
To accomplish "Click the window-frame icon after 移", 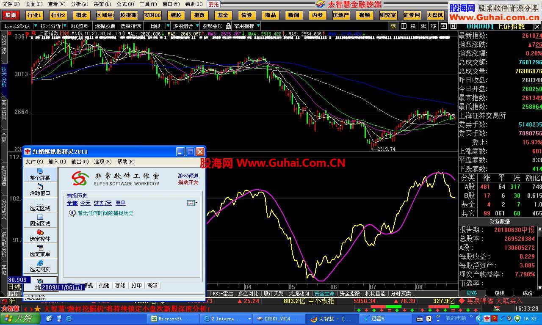I will click(443, 26).
